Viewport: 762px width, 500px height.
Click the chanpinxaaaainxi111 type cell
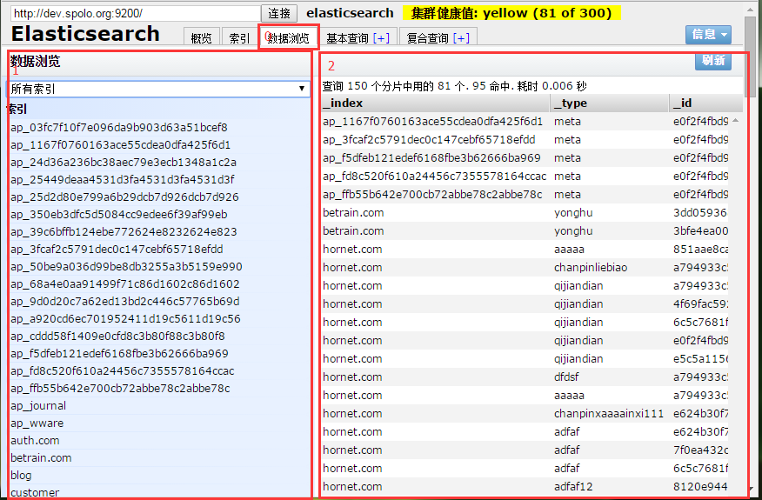(x=608, y=414)
